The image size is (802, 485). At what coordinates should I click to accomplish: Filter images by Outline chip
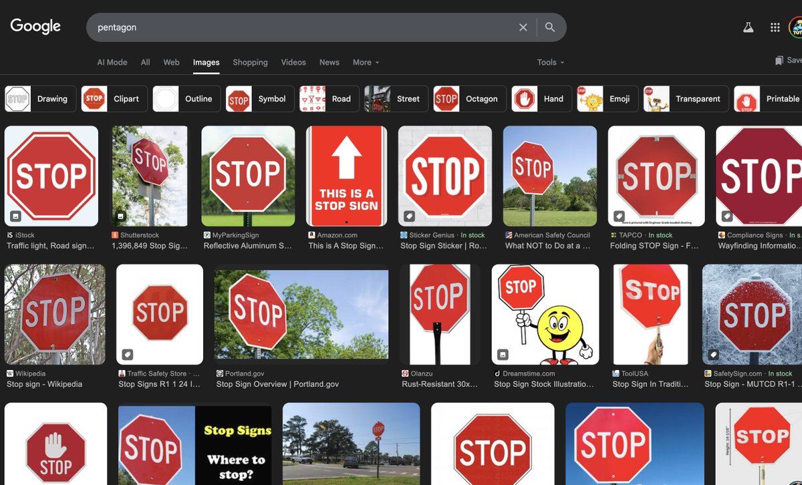(x=186, y=99)
